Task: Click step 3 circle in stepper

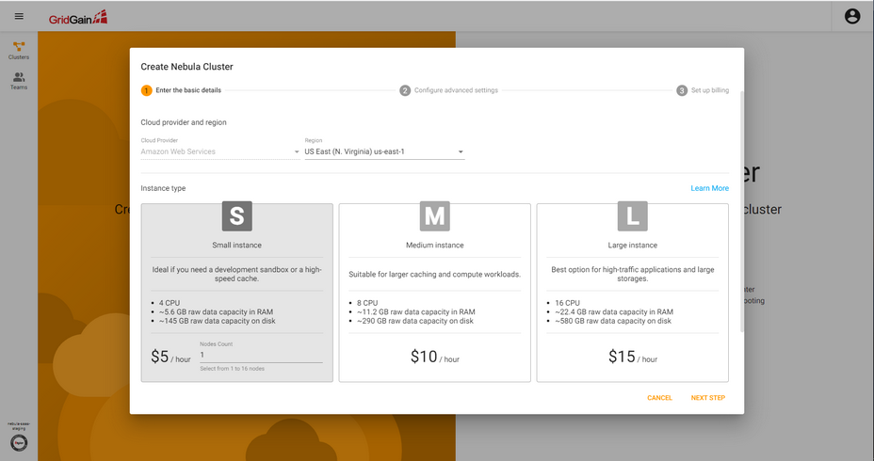Action: point(682,90)
